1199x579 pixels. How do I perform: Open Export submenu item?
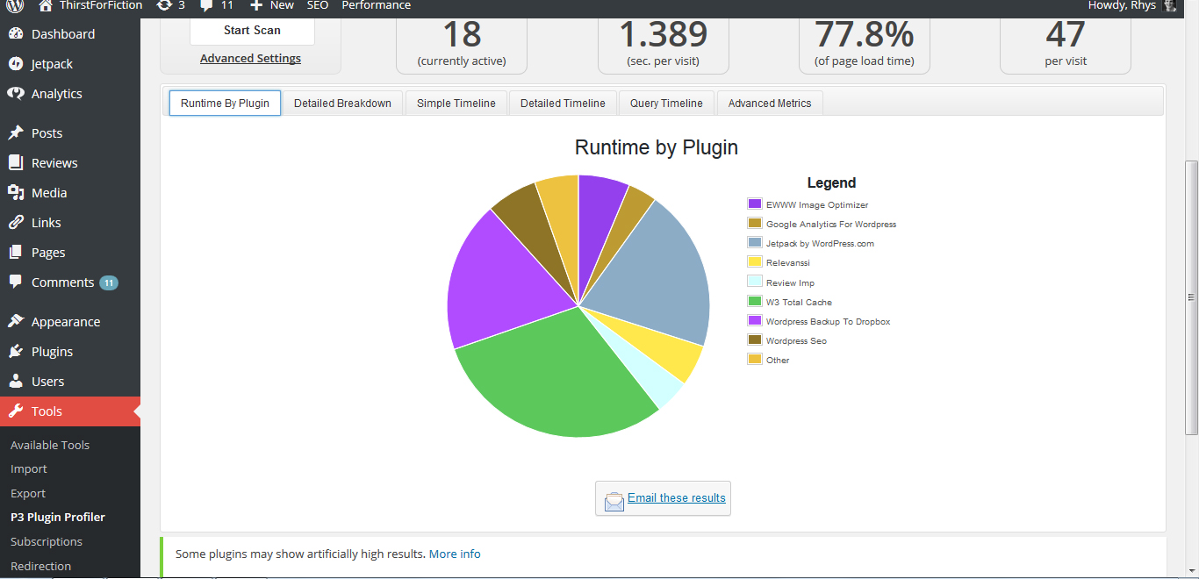pyautogui.click(x=28, y=493)
